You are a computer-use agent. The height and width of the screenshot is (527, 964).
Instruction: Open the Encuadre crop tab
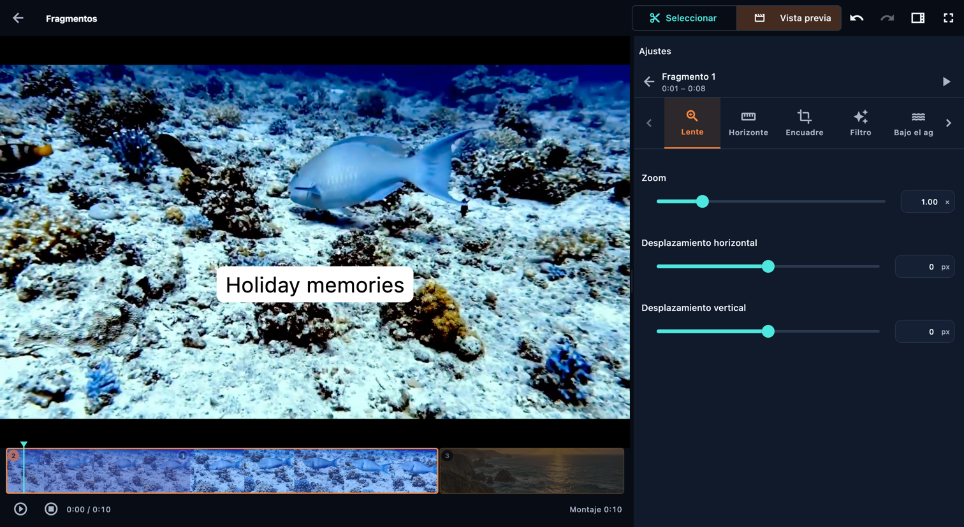coord(805,123)
